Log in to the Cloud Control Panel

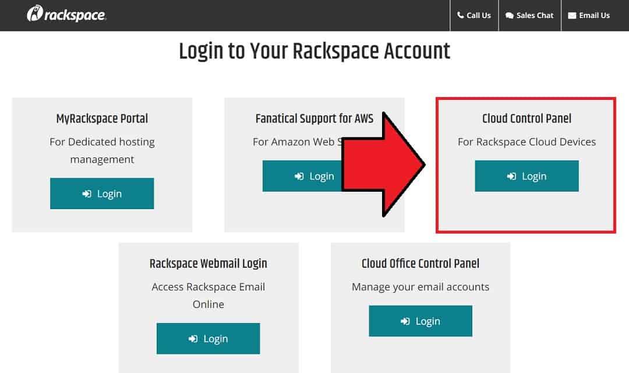point(526,176)
